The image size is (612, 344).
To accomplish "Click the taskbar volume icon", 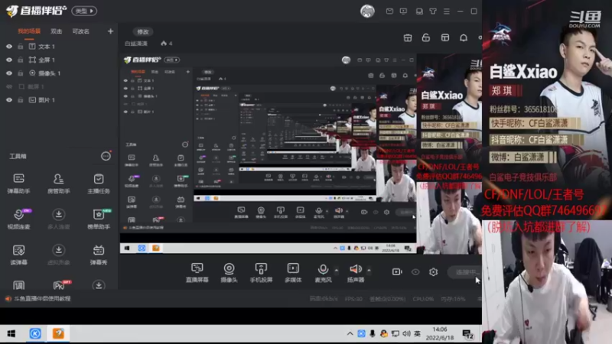I will [406, 333].
